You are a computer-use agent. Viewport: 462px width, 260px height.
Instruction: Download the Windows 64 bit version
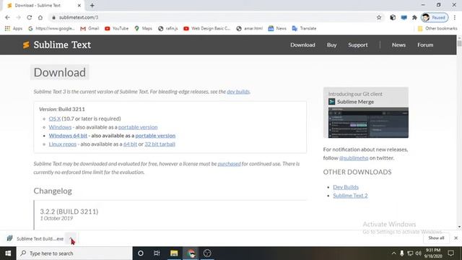point(68,136)
